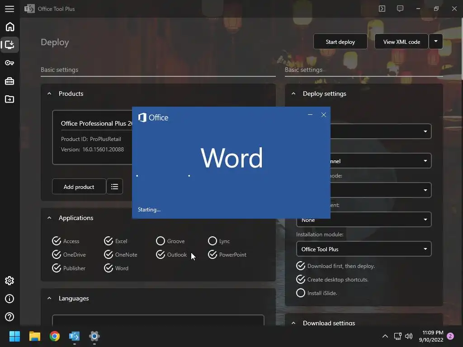The image size is (463, 347).
Task: Click the Version: 16.0.15601.20088 text
Action: [92, 149]
